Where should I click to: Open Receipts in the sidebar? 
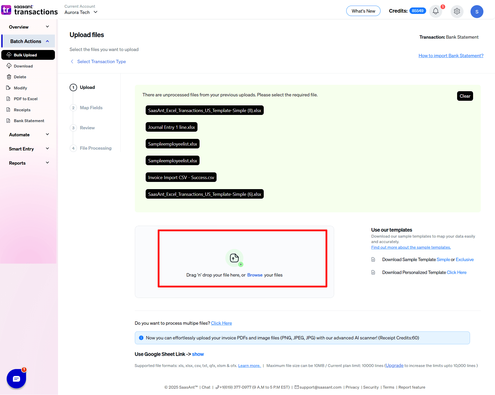tap(22, 110)
